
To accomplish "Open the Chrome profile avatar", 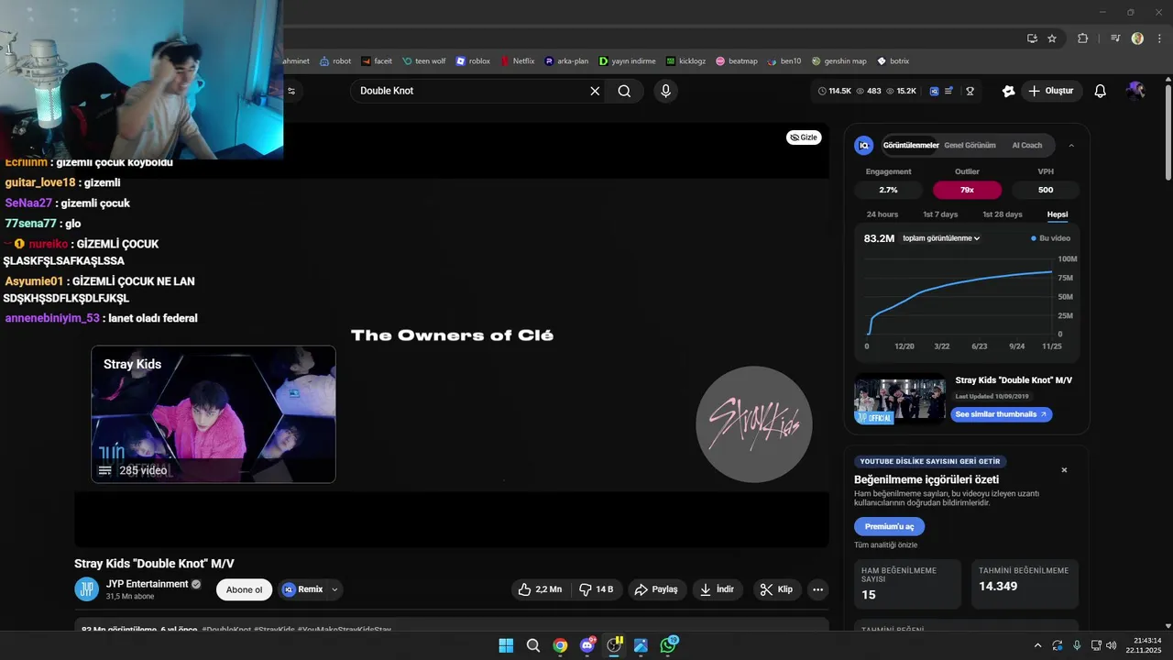I will tap(1137, 38).
